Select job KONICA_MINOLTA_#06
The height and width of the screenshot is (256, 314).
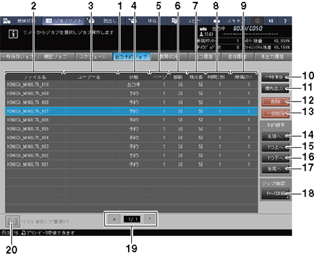pos(132,120)
